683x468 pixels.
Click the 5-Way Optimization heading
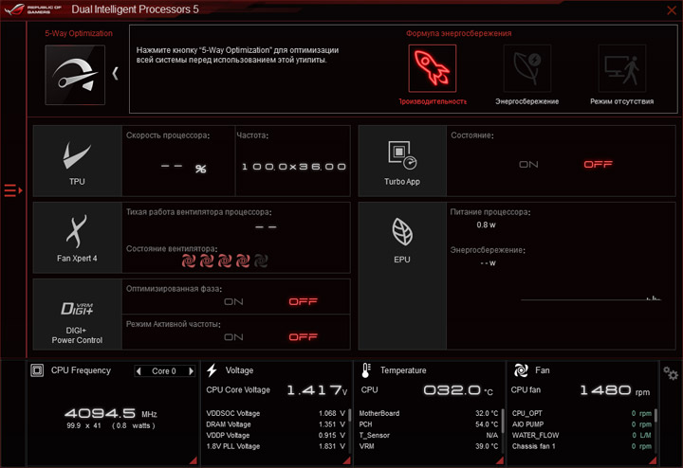click(79, 33)
